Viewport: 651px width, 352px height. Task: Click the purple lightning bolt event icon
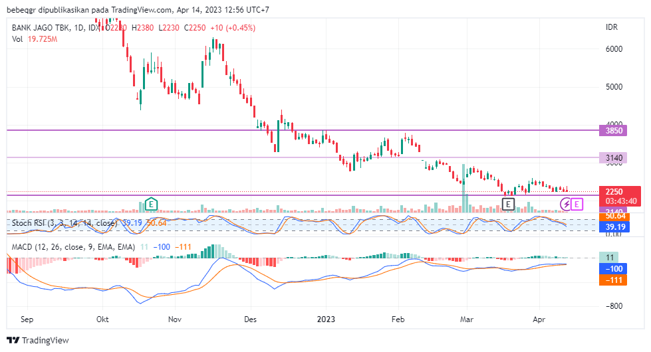(x=566, y=205)
